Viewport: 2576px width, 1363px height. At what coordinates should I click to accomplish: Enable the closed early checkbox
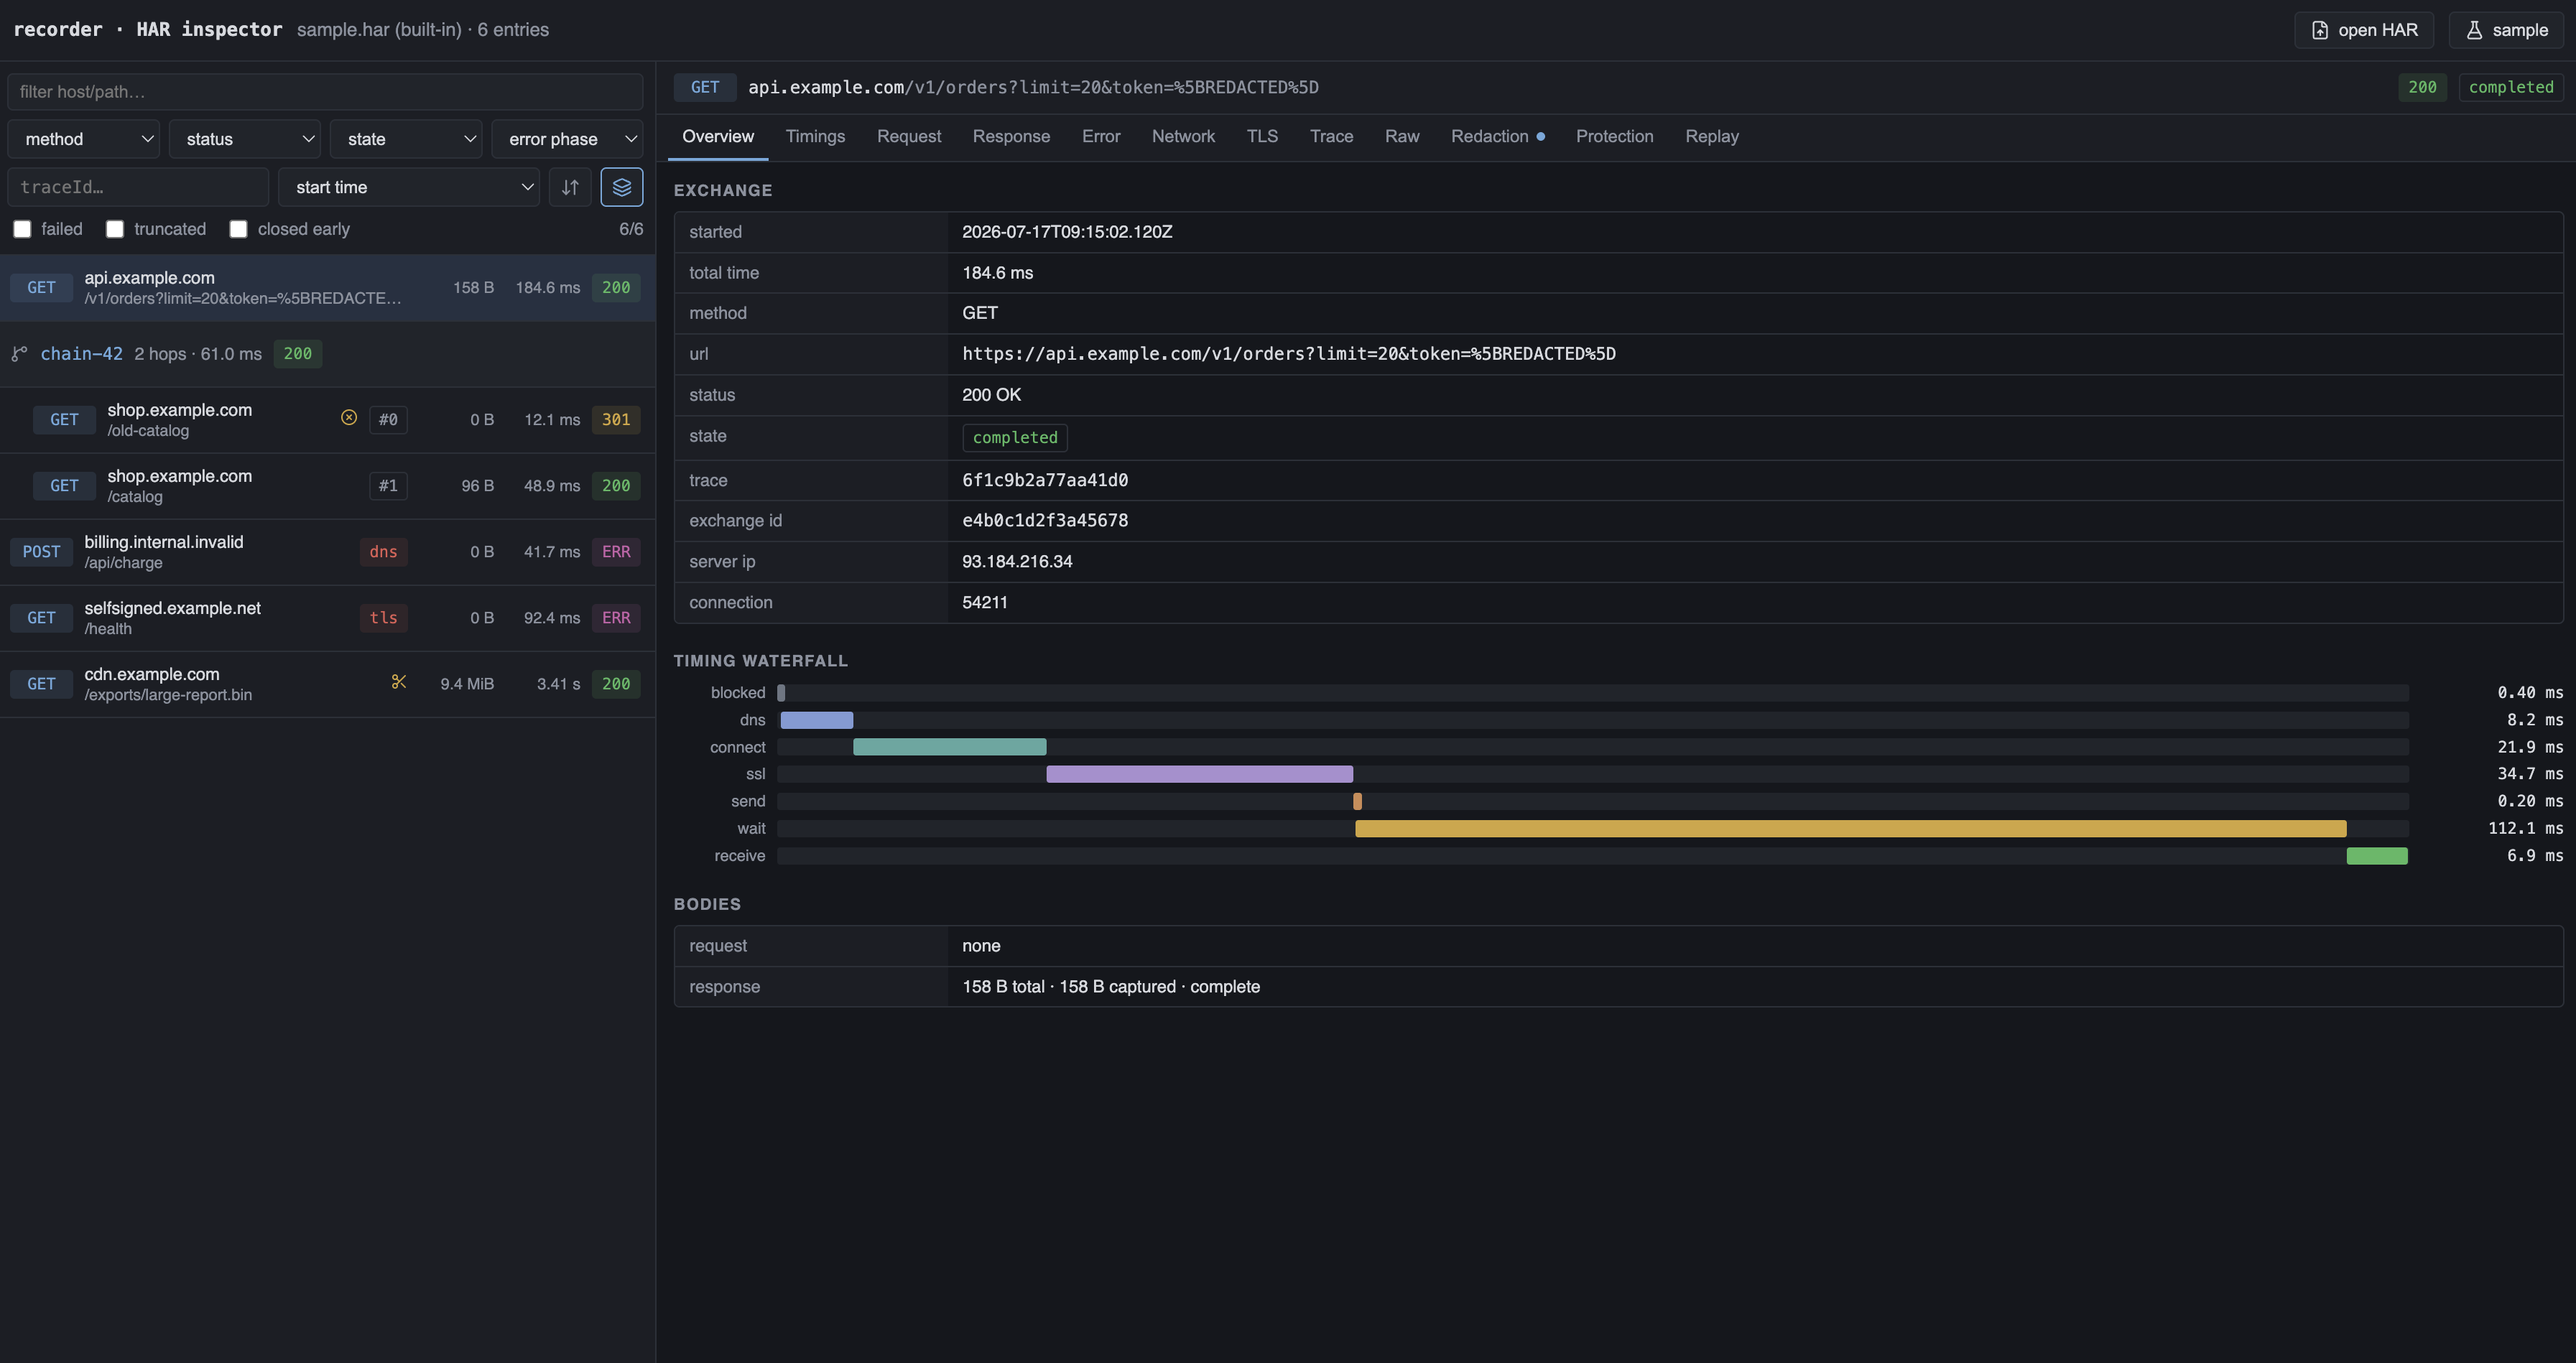(238, 229)
